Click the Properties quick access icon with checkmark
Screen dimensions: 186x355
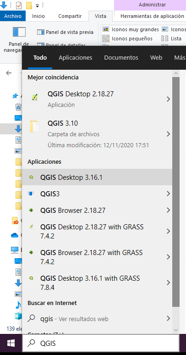(19, 6)
